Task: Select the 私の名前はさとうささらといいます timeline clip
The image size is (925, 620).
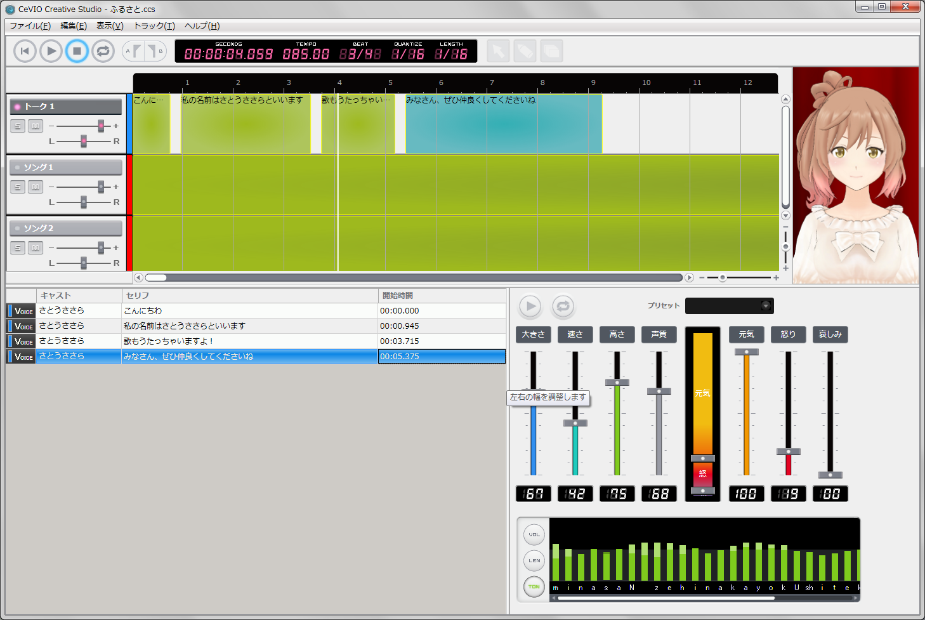Action: (246, 124)
